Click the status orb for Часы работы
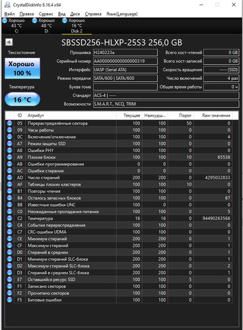This screenshot has height=330, width=243. tap(9, 130)
